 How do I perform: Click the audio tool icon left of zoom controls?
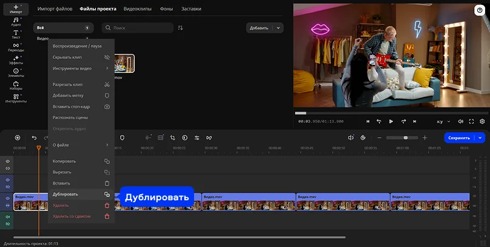pyautogui.click(x=351, y=138)
